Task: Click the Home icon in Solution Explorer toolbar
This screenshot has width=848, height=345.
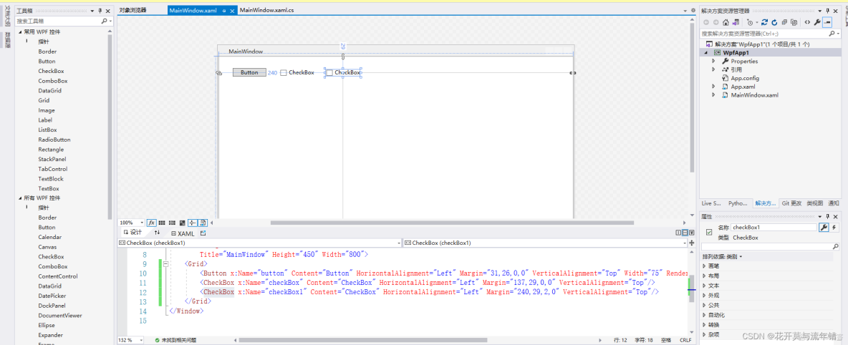Action: (726, 22)
